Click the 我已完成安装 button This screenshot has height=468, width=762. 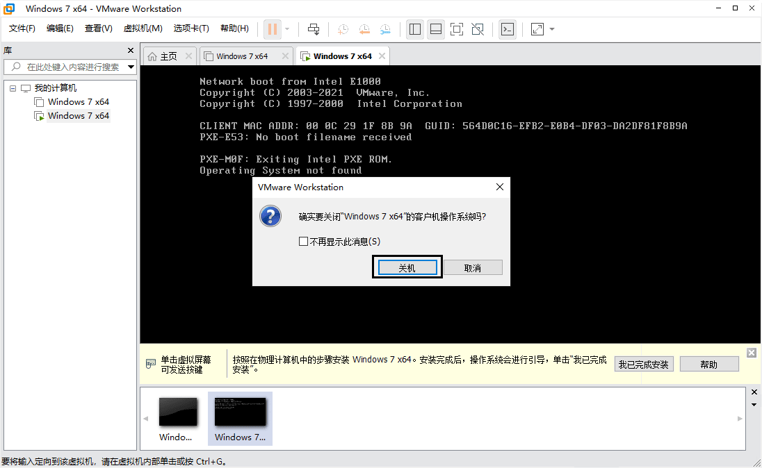[644, 365]
